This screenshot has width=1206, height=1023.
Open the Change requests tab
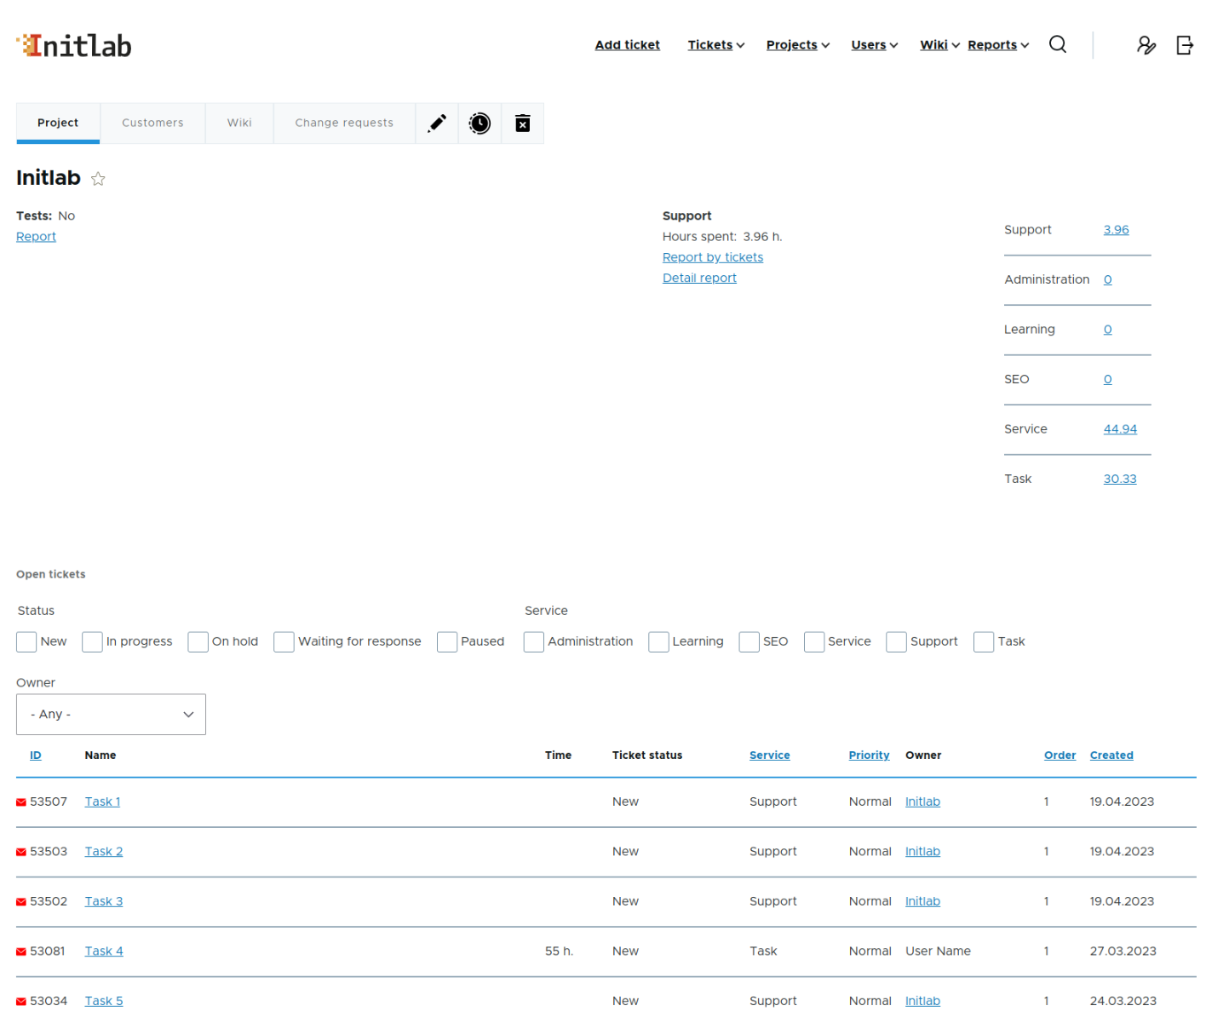click(x=344, y=123)
